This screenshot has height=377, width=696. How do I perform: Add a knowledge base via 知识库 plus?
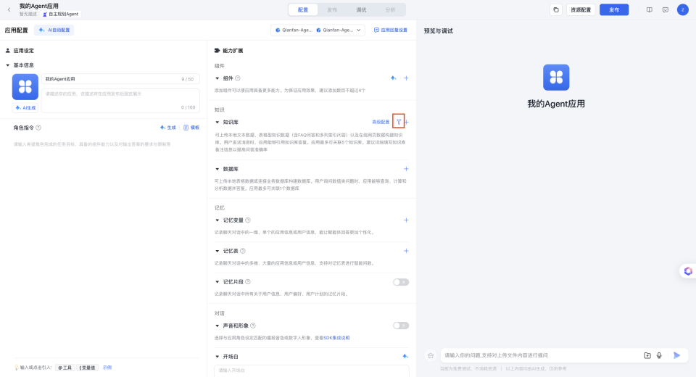pyautogui.click(x=407, y=122)
